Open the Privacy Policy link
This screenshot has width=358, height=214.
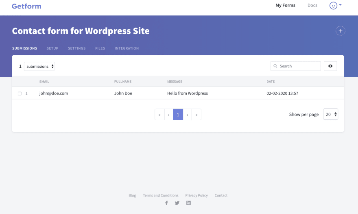(196, 195)
